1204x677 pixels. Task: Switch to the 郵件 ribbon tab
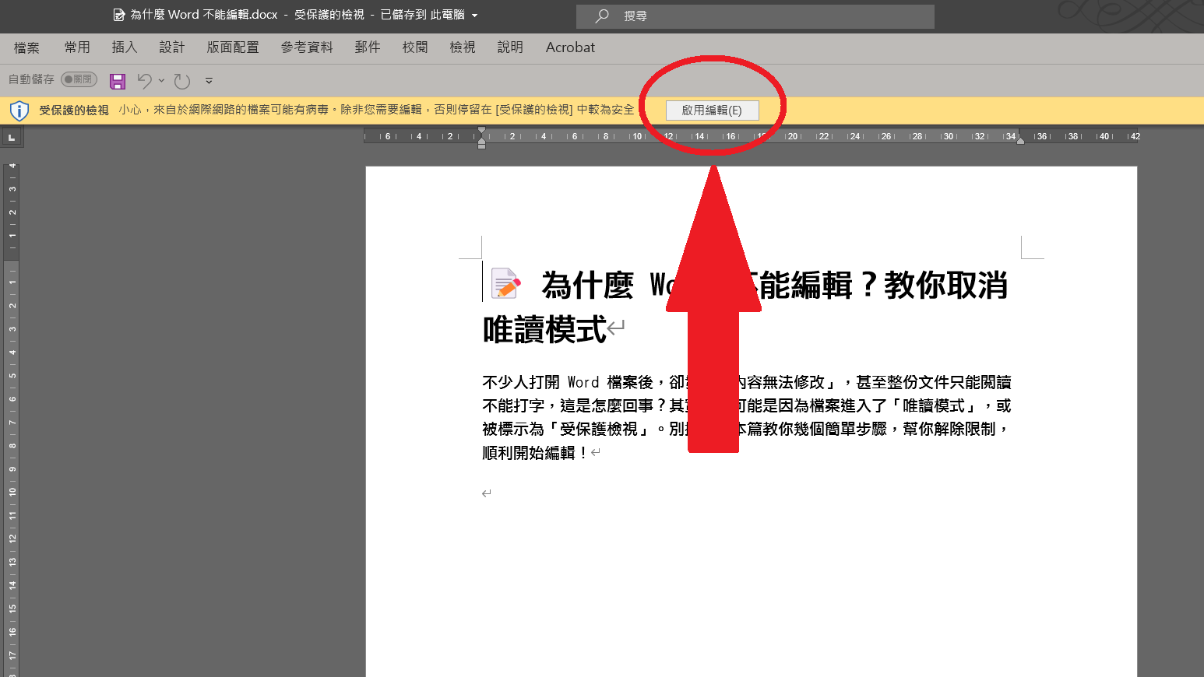coord(368,47)
